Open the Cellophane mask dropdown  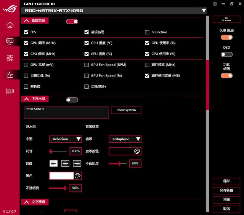pyautogui.click(x=125, y=139)
